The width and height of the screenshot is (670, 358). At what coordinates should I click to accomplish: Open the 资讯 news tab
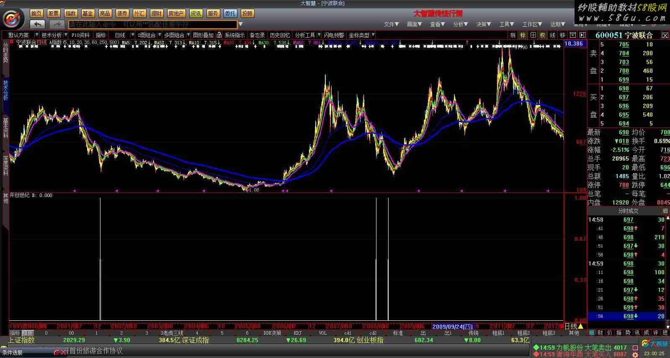pyautogui.click(x=196, y=13)
